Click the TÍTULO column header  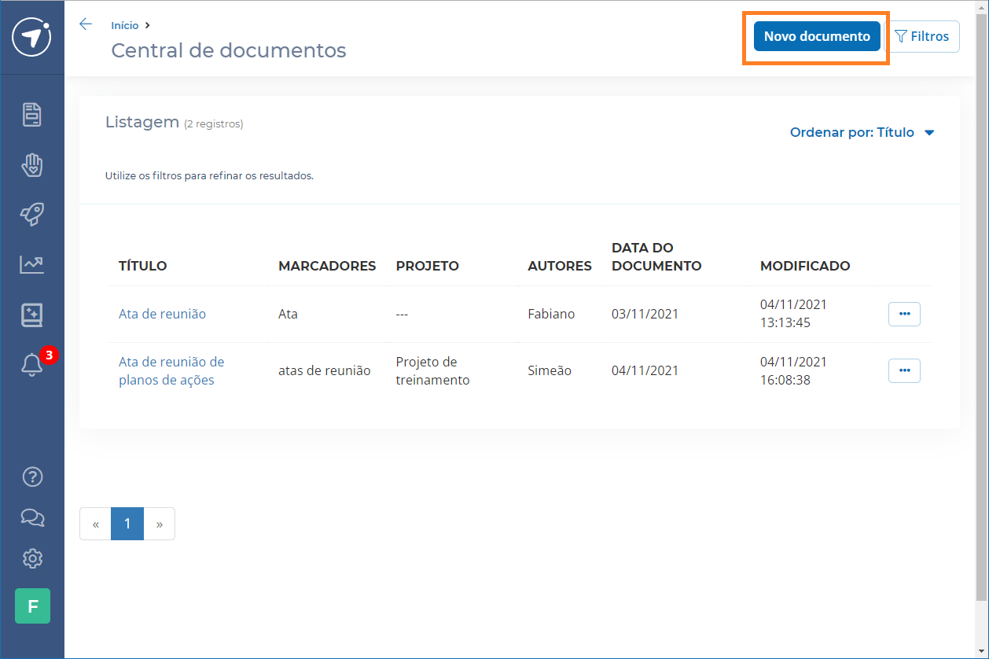143,266
